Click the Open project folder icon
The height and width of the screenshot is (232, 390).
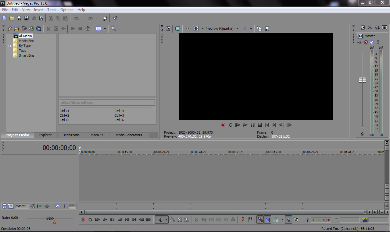pos(12,18)
